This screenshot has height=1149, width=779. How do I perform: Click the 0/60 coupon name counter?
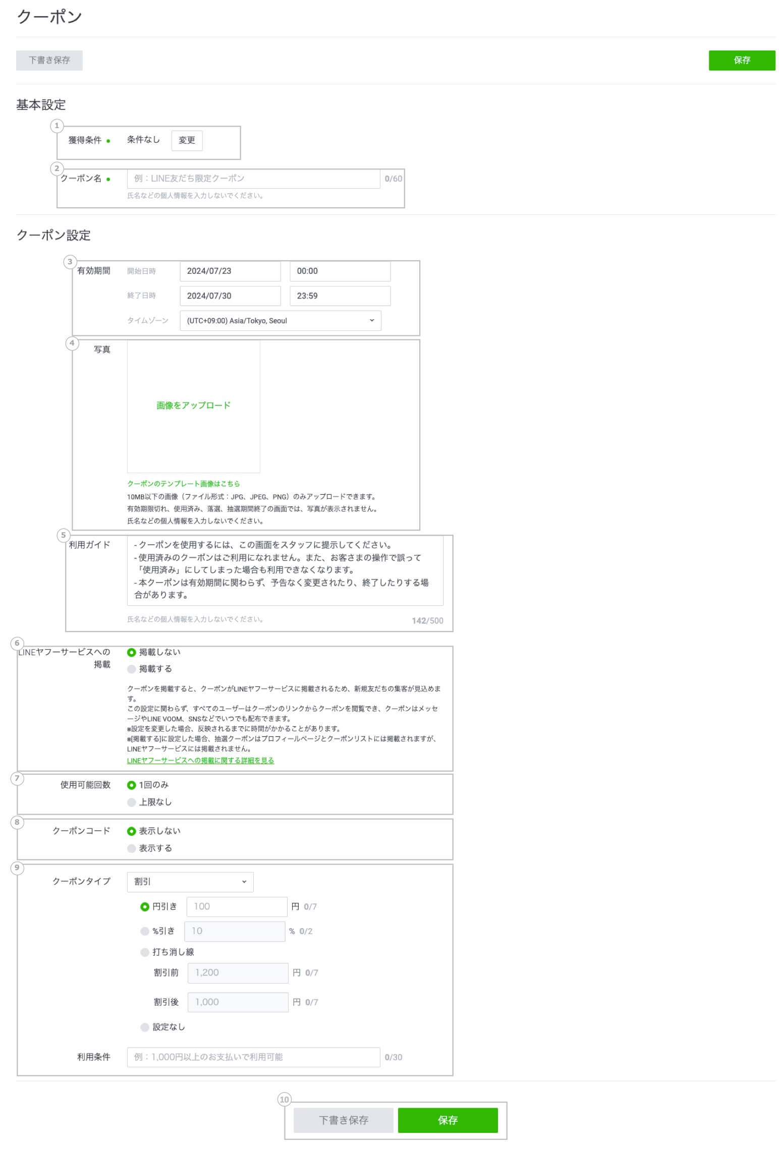[x=393, y=179]
